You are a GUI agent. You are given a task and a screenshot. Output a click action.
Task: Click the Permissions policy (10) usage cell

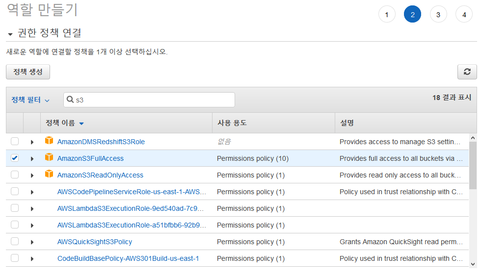coord(253,158)
